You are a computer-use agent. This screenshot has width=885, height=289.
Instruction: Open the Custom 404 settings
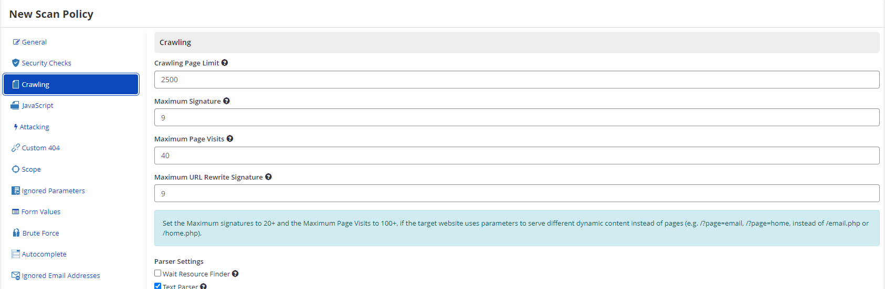point(40,148)
